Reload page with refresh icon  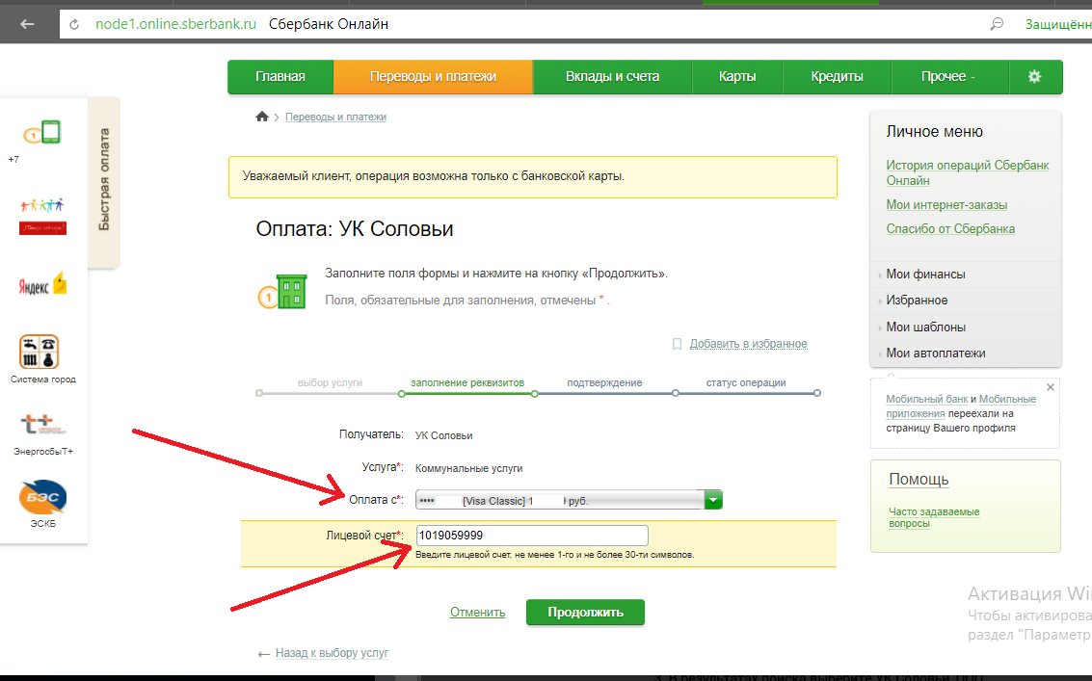[74, 24]
